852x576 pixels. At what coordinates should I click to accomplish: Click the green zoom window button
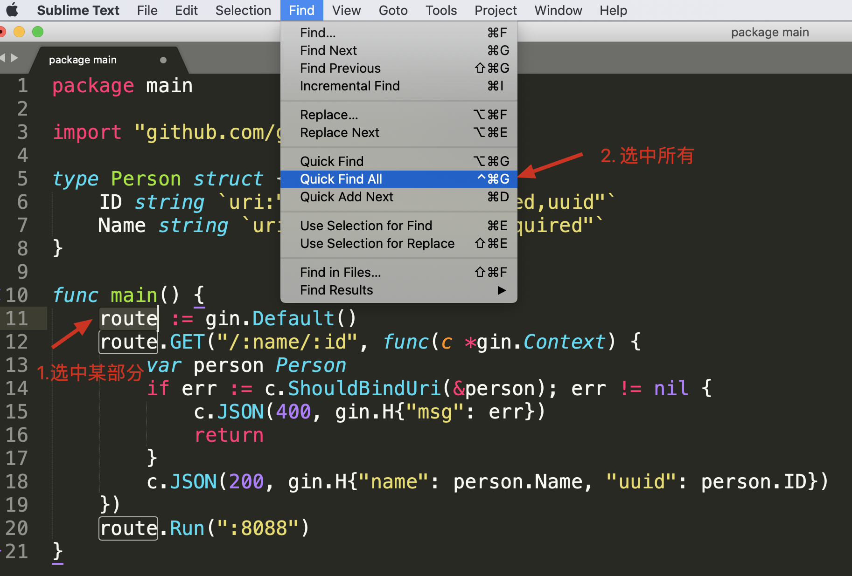(x=38, y=32)
